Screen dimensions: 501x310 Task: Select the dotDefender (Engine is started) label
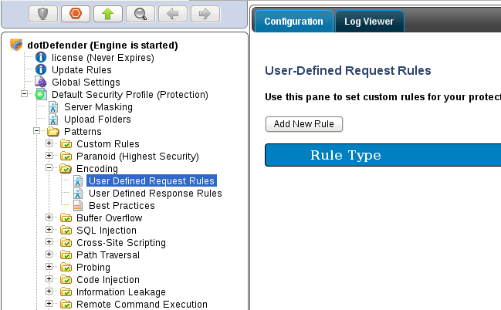click(x=103, y=45)
